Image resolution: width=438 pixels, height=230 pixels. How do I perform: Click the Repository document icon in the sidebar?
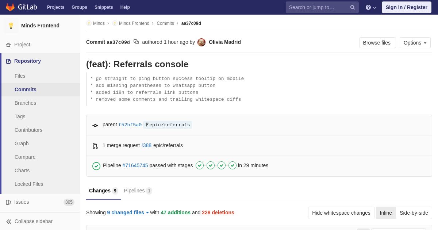click(8, 61)
